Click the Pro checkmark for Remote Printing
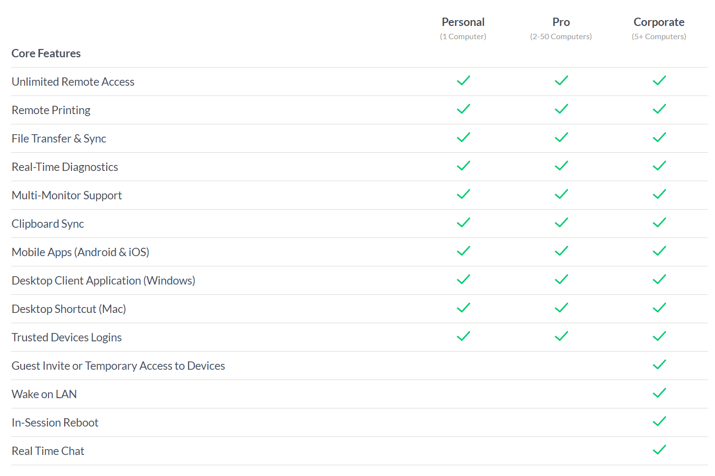This screenshot has width=715, height=476. pos(561,109)
